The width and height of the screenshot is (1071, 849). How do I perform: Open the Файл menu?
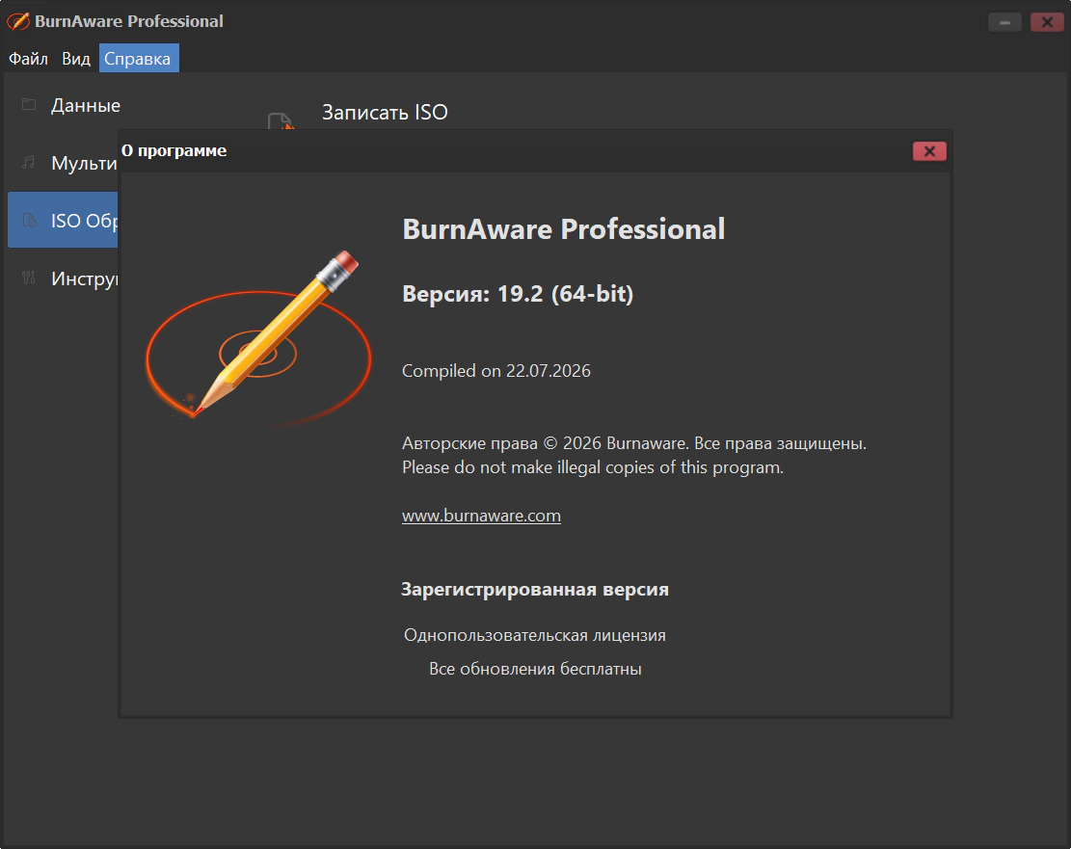(x=28, y=59)
